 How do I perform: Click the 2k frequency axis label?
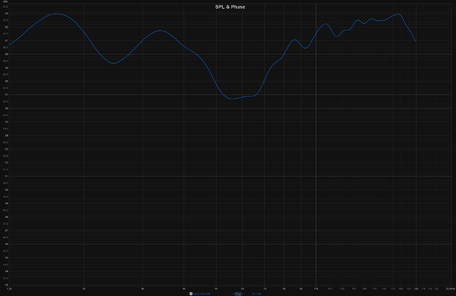[x=84, y=289]
